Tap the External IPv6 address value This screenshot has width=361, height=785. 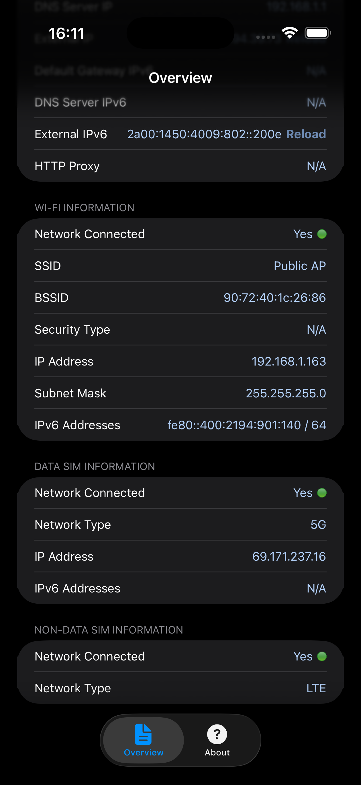[204, 134]
